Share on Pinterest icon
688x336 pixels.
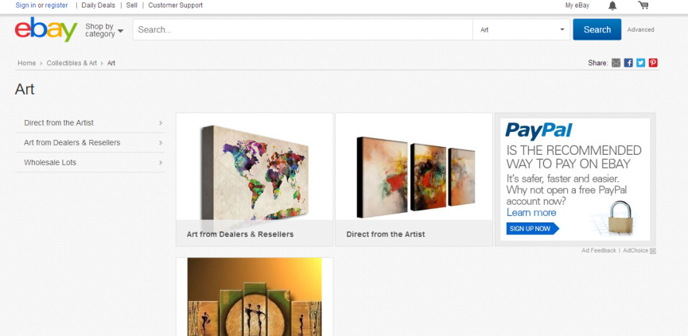click(x=653, y=63)
